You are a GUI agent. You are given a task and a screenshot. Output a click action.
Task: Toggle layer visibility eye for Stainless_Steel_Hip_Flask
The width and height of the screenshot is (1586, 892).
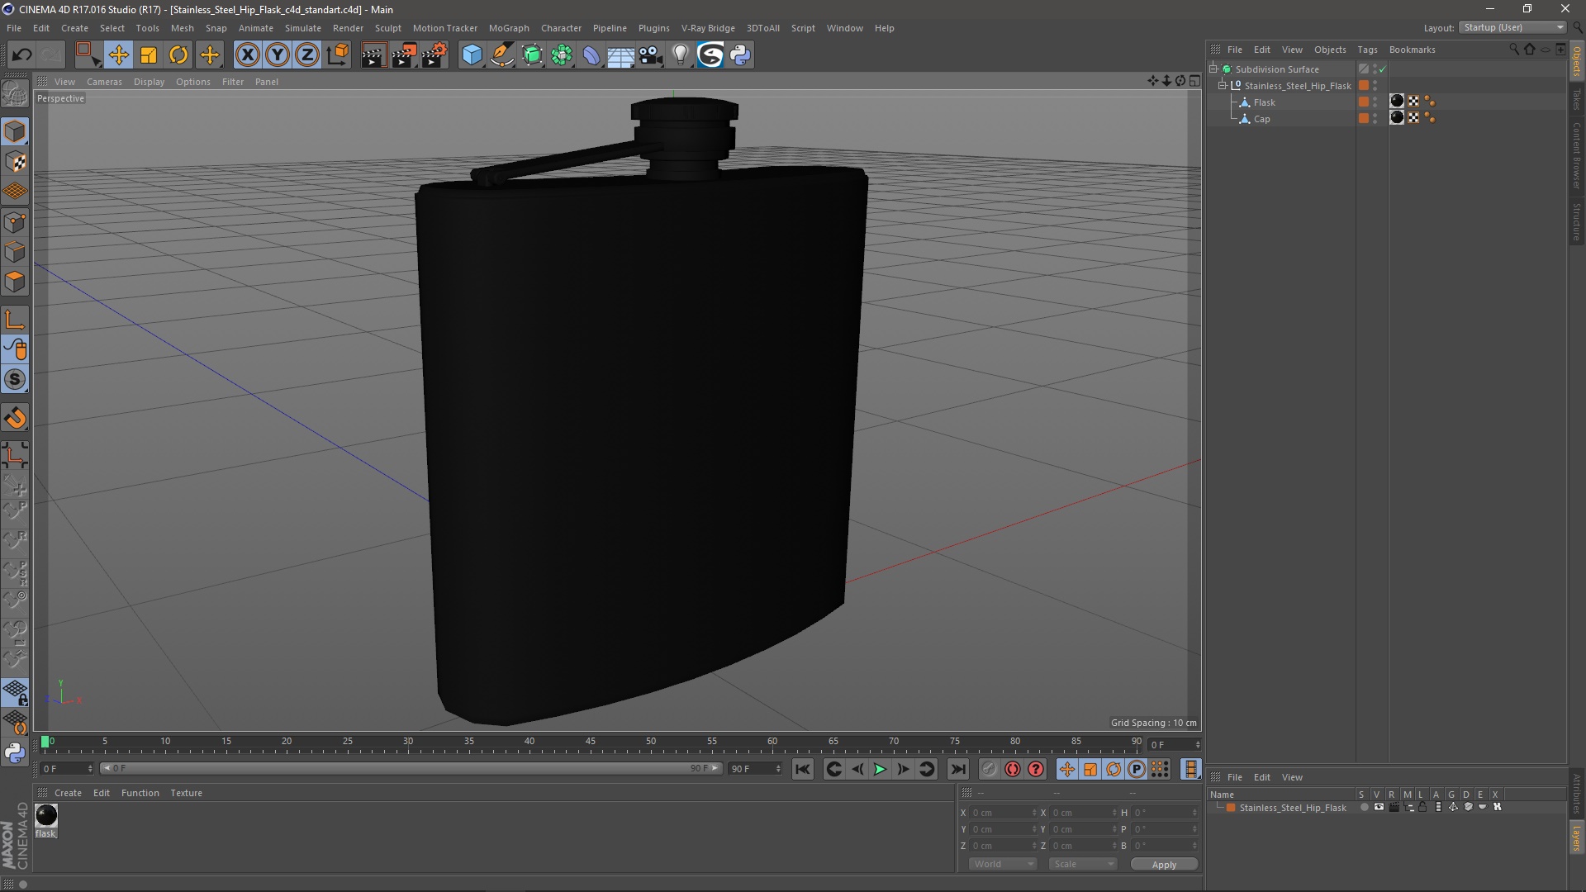click(1379, 808)
